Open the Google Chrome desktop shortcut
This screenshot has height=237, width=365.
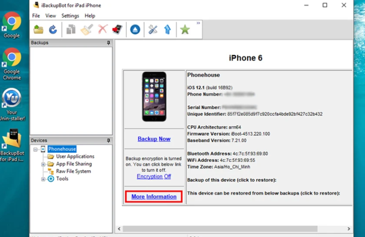tap(12, 64)
